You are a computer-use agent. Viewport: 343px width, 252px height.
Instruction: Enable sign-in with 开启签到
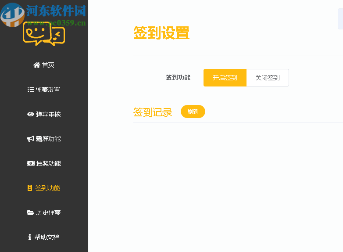click(x=225, y=78)
